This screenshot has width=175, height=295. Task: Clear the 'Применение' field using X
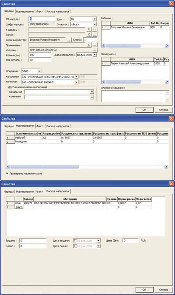pos(89,45)
